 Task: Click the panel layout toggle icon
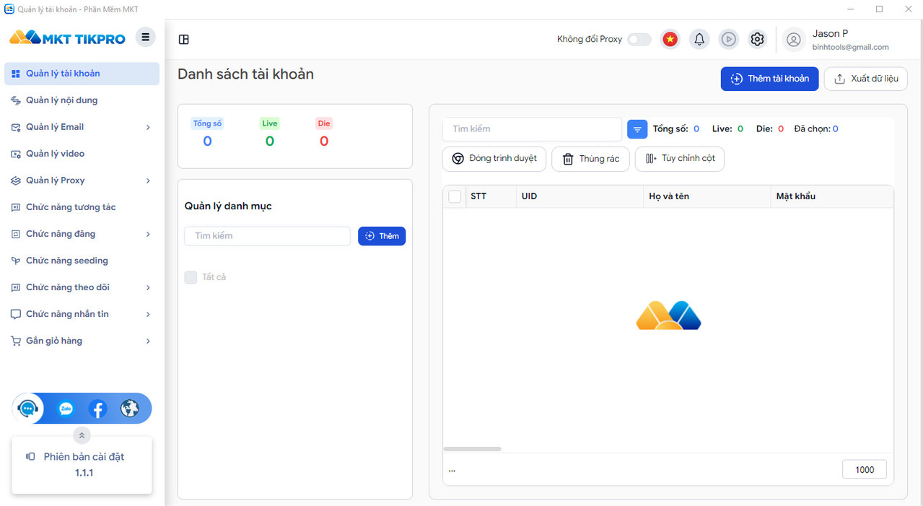pos(184,40)
